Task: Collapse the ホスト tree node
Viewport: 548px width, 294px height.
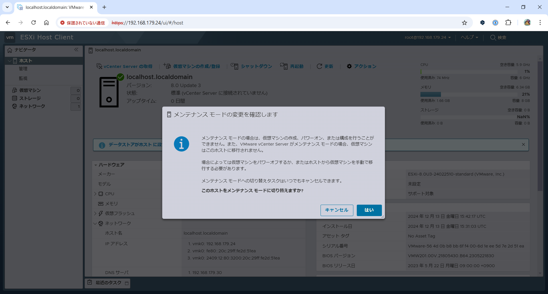Action: pyautogui.click(x=10, y=61)
